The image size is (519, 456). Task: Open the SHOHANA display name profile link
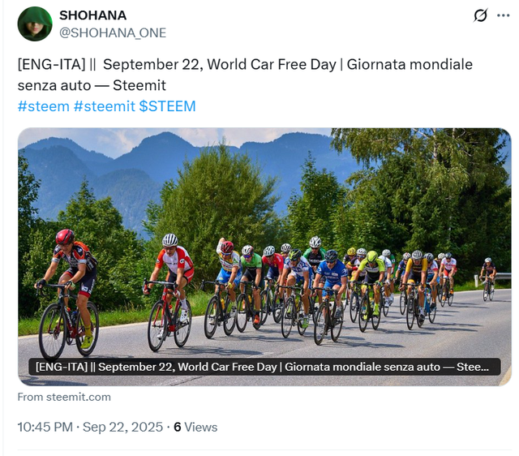[93, 15]
